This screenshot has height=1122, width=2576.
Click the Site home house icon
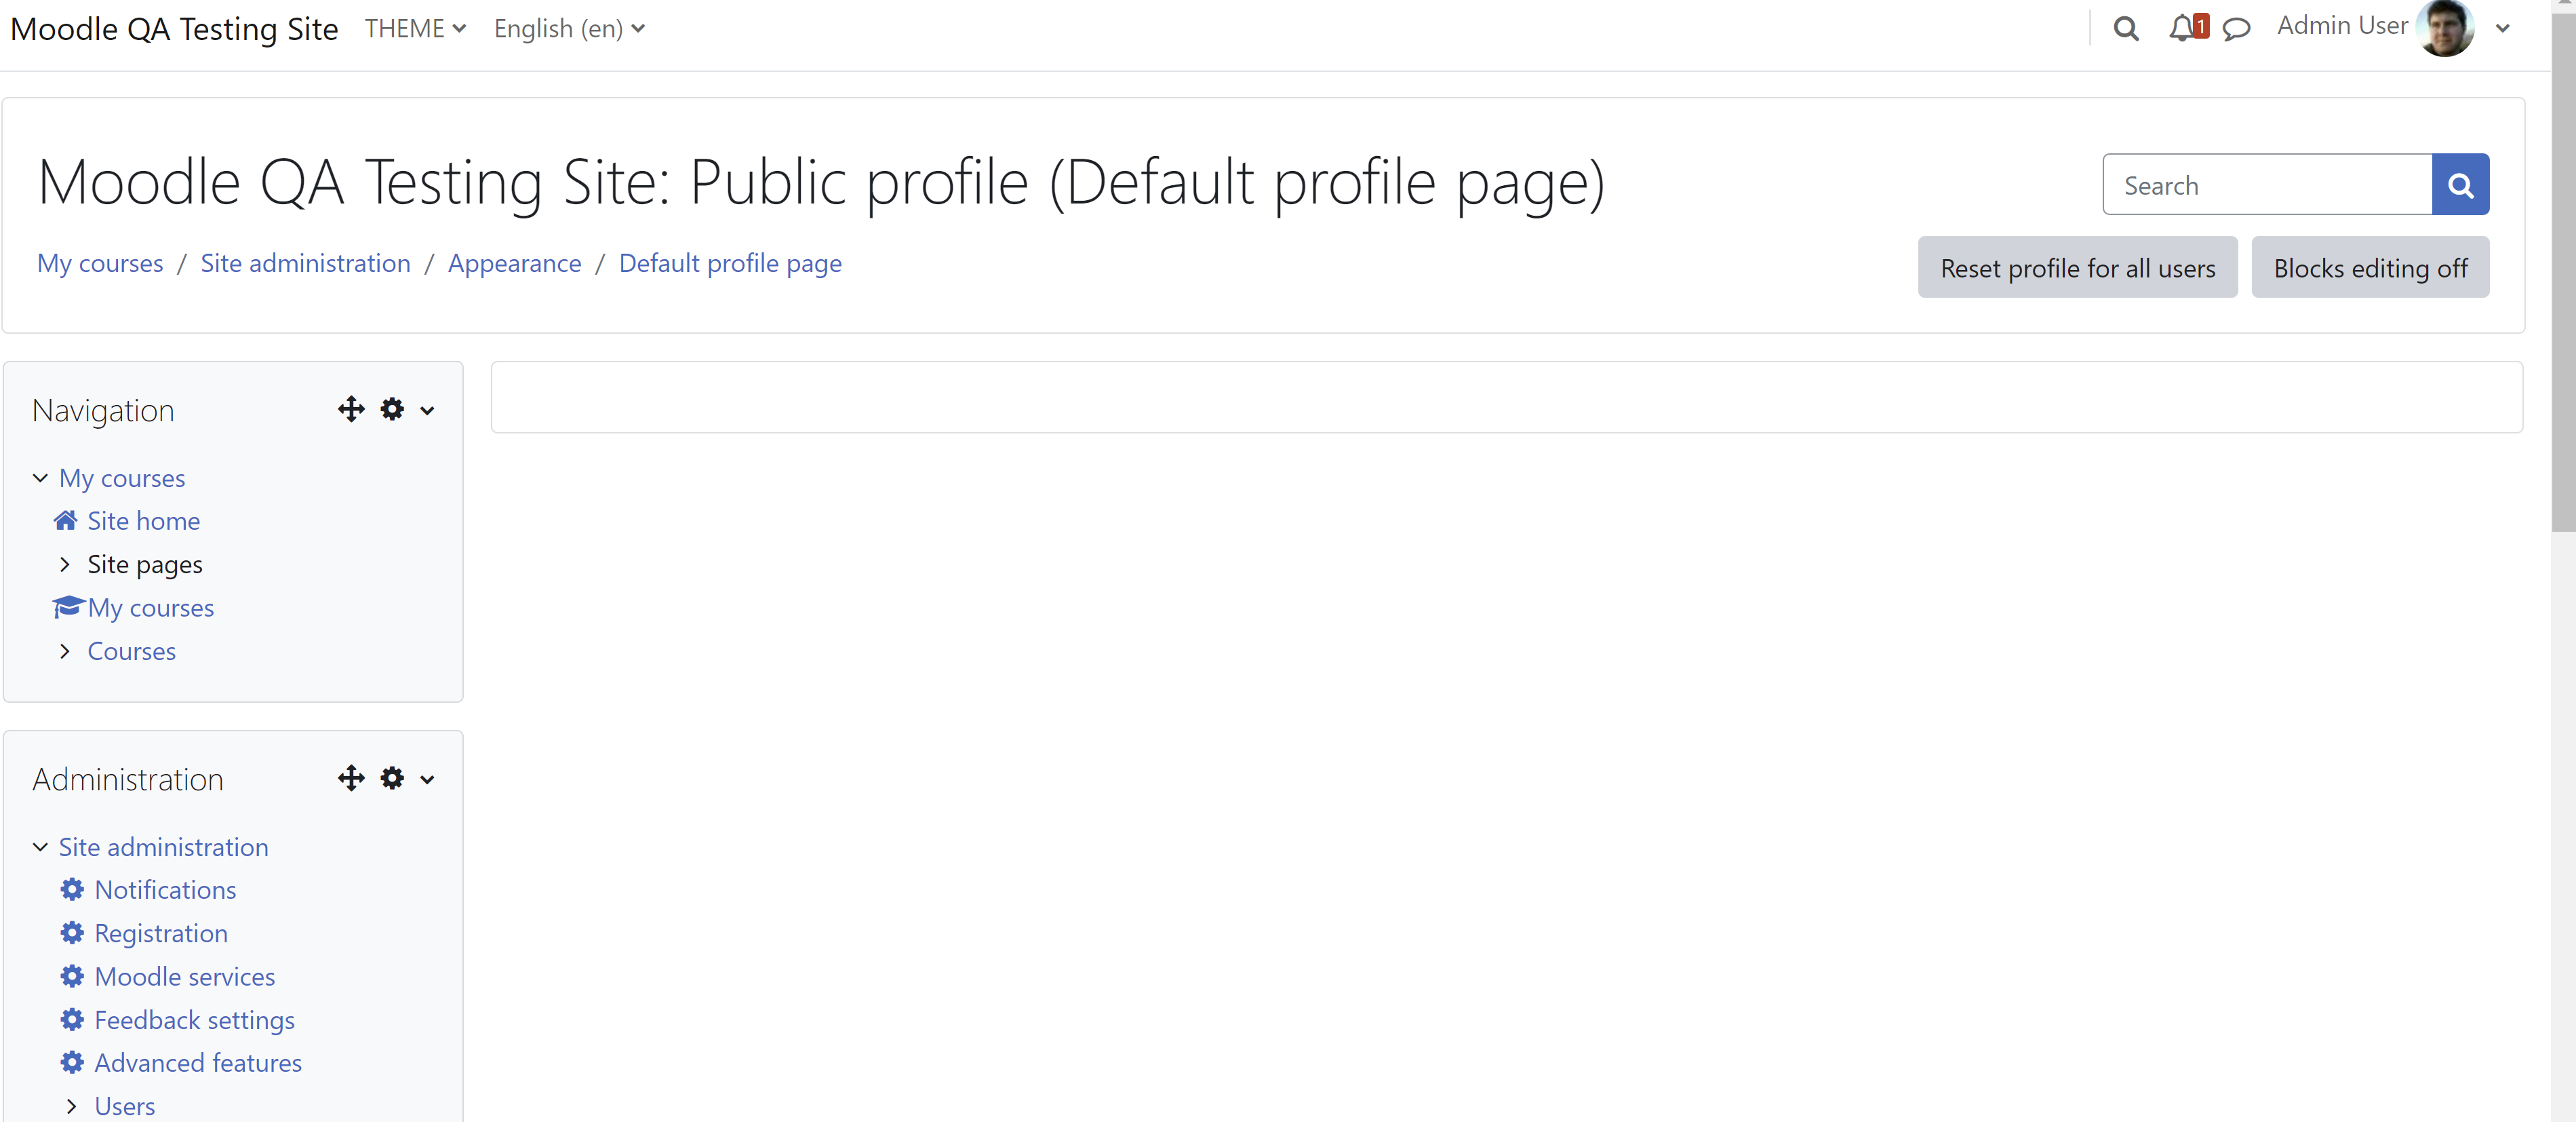tap(65, 520)
